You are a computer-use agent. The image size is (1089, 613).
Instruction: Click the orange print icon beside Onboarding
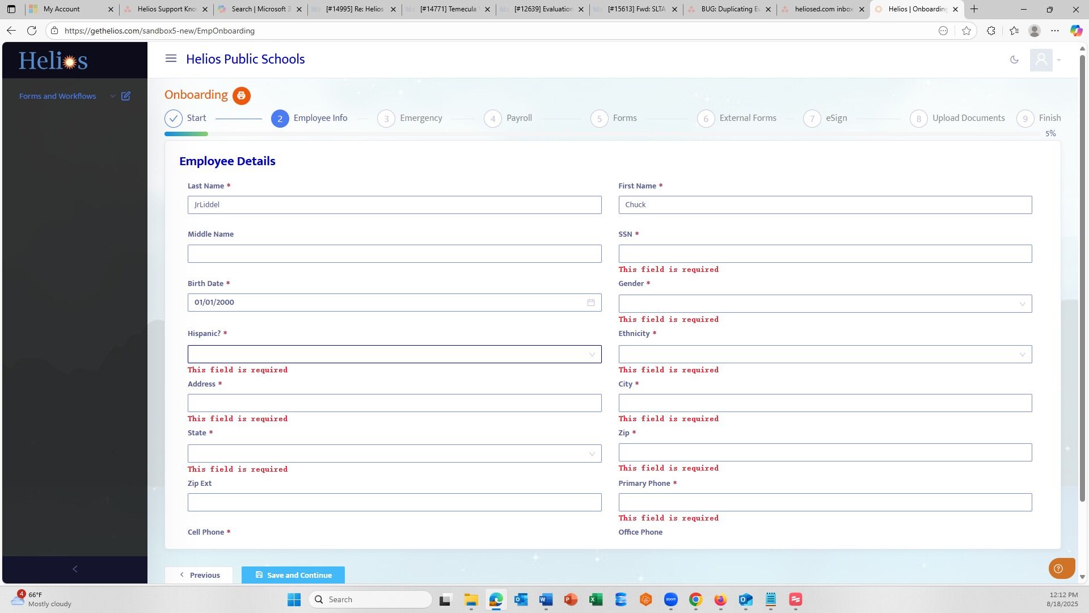pos(241,95)
